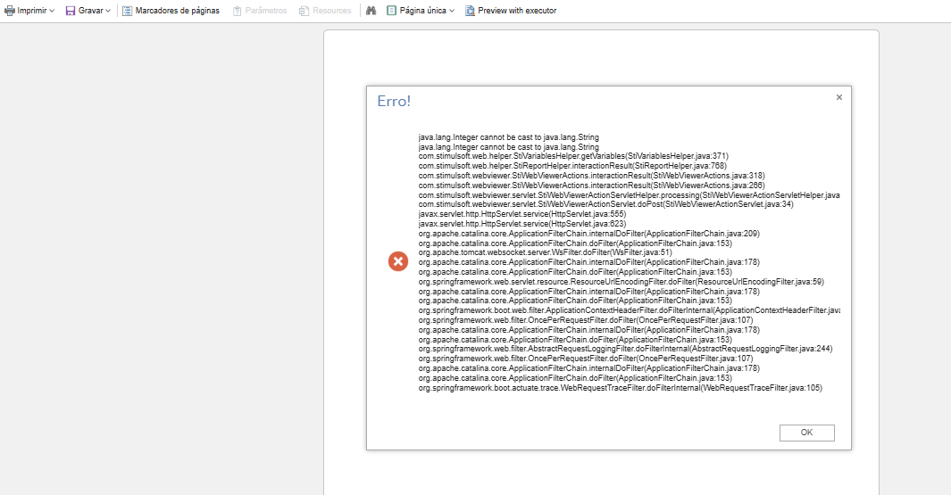Close the Erro! dialog with X
The image size is (951, 495).
click(838, 97)
